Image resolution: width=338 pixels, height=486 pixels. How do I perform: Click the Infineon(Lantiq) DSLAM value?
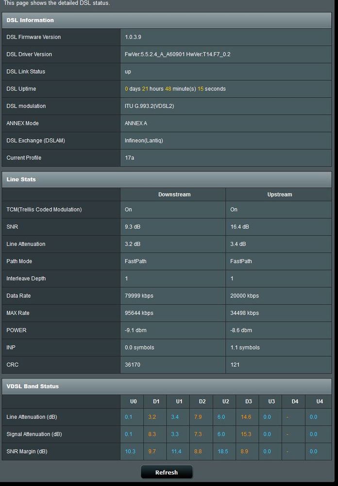pyautogui.click(x=144, y=141)
